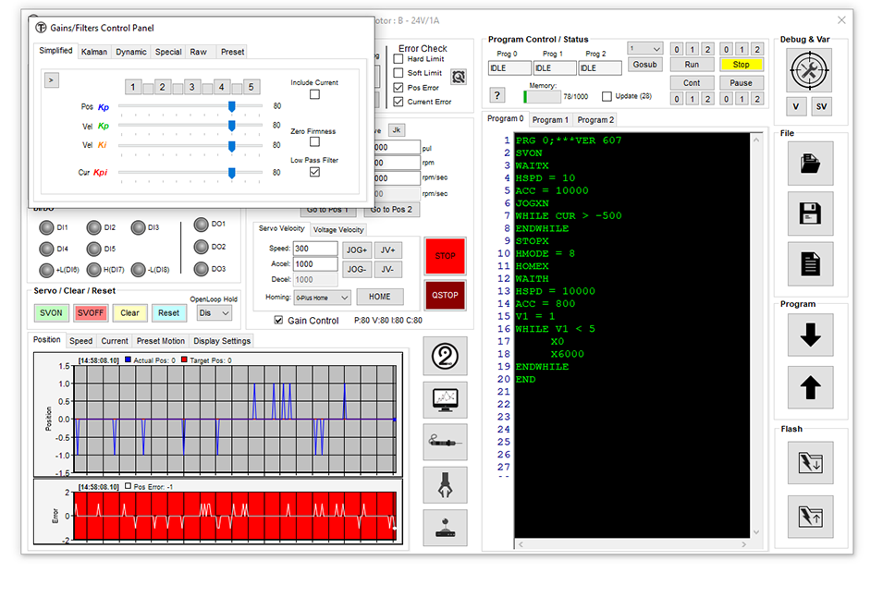Screen dimensions: 895x597
Task: Open the gripper claw tool icon
Action: pyautogui.click(x=445, y=484)
